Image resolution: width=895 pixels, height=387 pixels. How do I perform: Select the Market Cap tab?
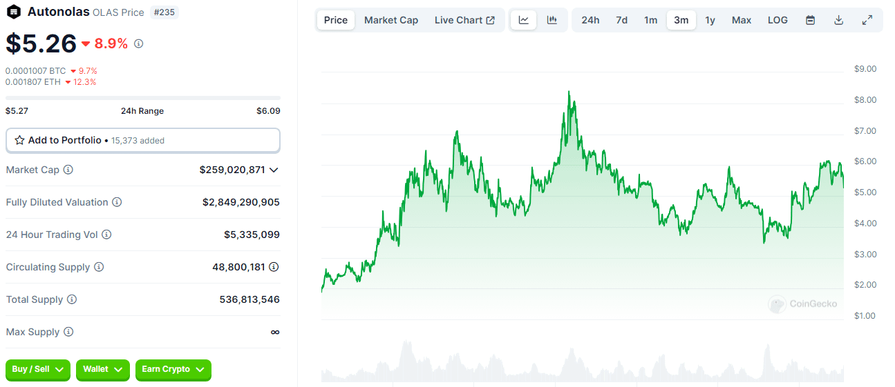tap(391, 20)
